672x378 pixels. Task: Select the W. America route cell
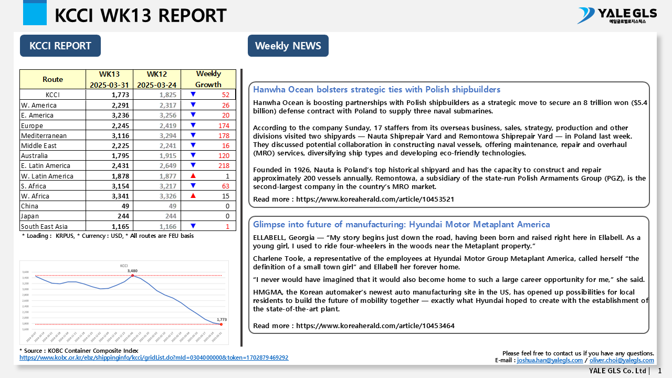(x=52, y=105)
